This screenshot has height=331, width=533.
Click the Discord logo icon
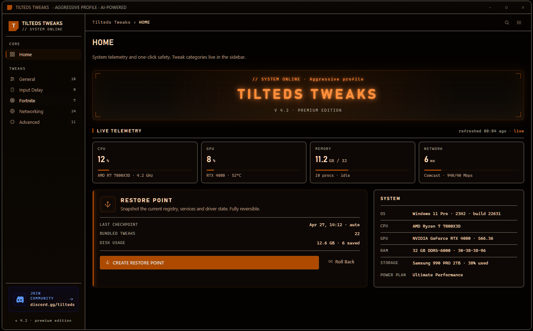(x=20, y=299)
